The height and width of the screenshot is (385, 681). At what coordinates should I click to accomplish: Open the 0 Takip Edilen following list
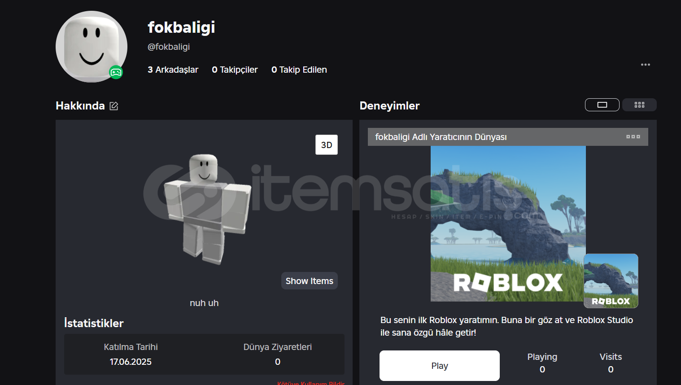(x=299, y=70)
